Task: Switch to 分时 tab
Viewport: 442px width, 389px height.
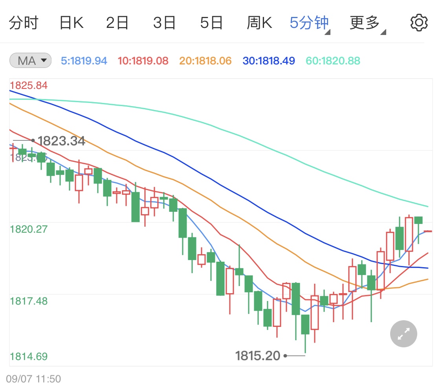Action: click(24, 22)
